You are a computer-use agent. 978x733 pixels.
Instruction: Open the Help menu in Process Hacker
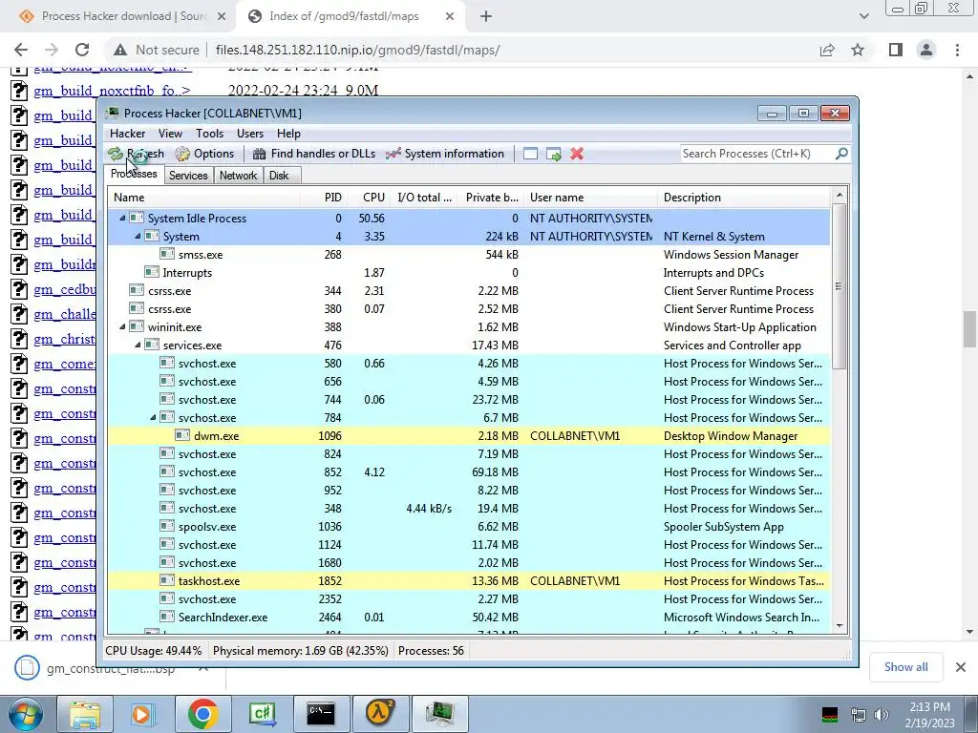coord(288,134)
